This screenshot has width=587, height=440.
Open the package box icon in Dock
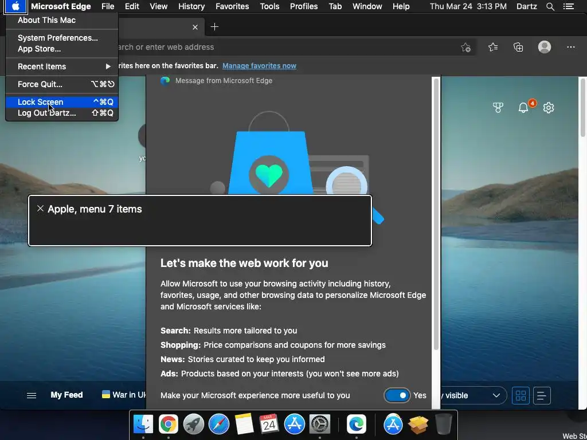(418, 425)
